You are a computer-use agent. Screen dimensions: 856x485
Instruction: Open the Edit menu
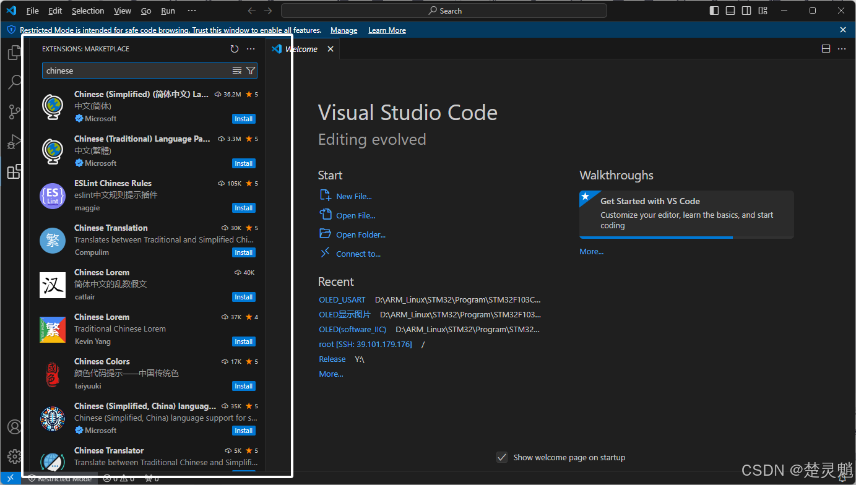pos(55,11)
